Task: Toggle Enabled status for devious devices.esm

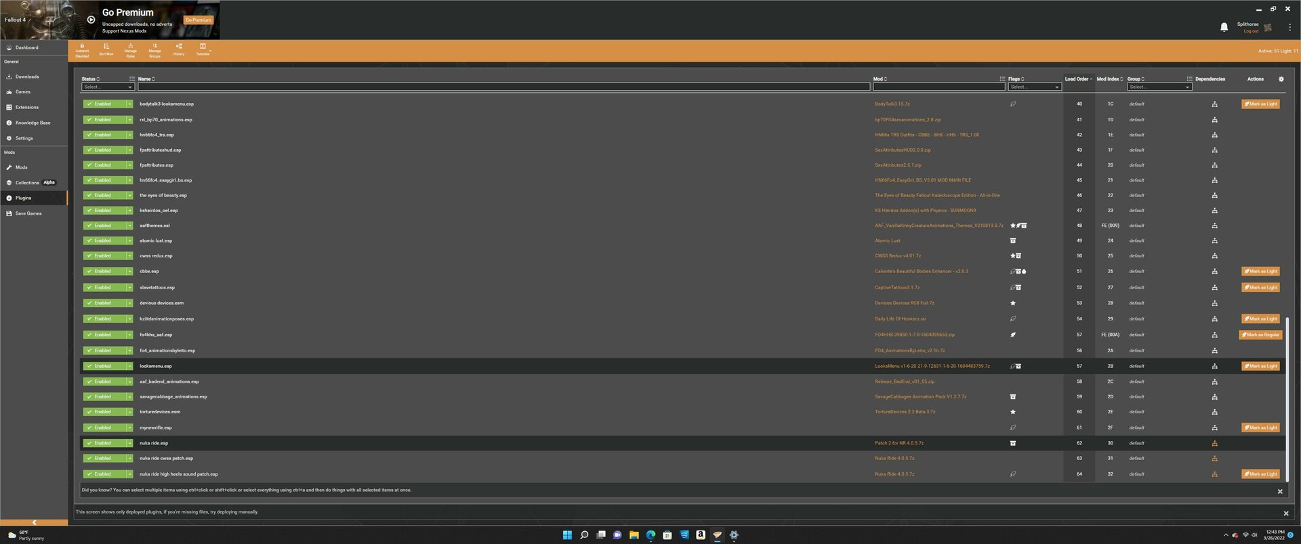Action: [104, 303]
